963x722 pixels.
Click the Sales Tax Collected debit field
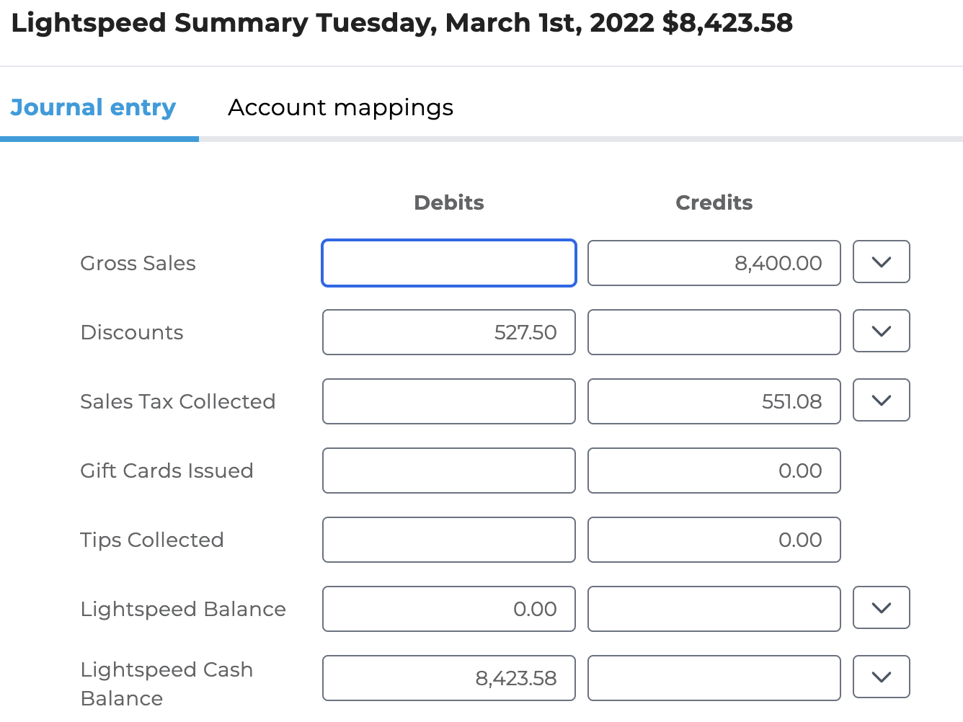pos(449,401)
